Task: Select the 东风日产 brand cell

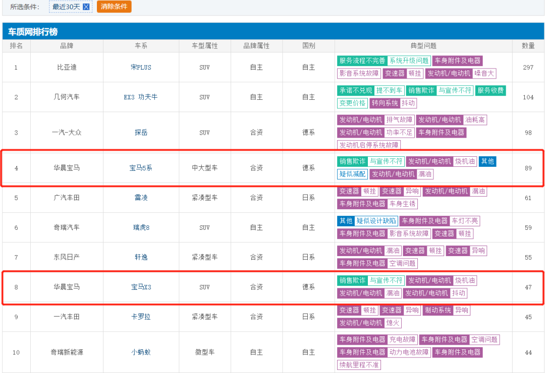Action: point(67,257)
